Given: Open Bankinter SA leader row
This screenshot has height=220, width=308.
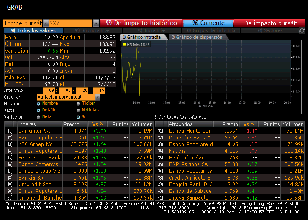Looking at the screenshot, I should tap(79, 131).
